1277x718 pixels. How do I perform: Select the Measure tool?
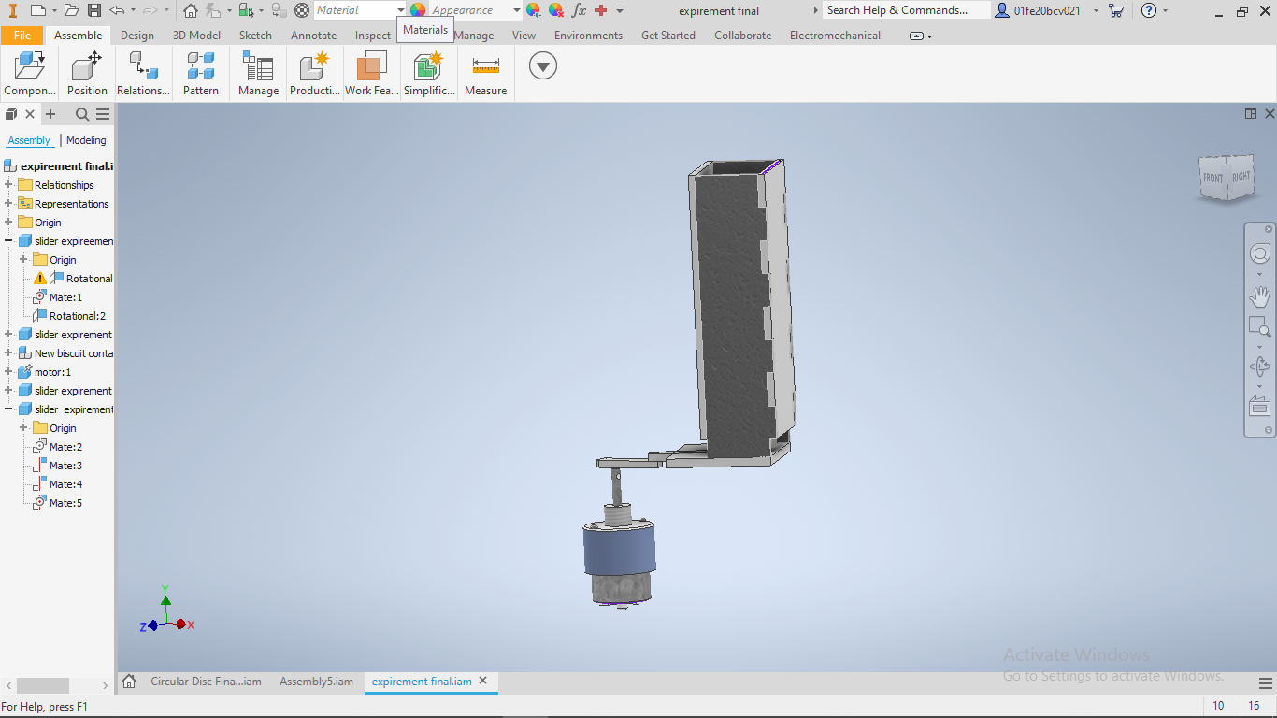(485, 74)
